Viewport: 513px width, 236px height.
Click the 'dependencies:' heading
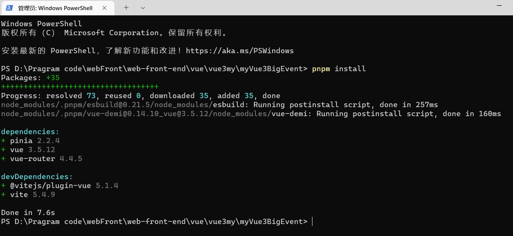click(30, 131)
